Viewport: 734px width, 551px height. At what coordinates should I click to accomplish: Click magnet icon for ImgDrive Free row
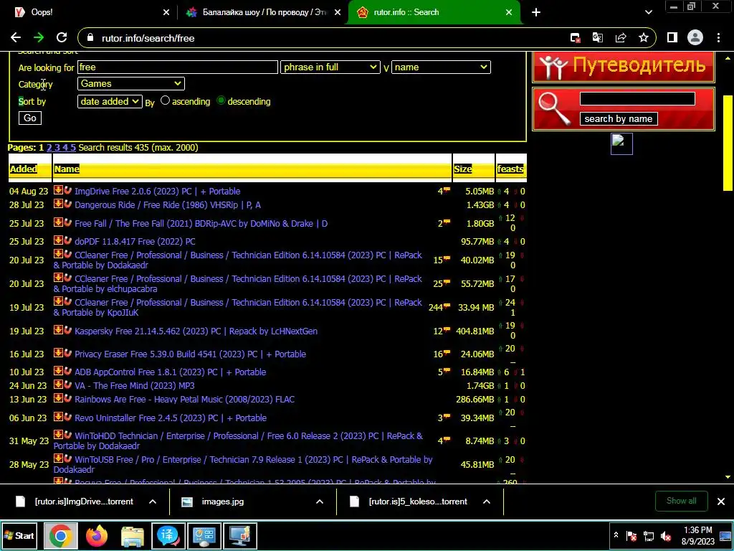(68, 190)
